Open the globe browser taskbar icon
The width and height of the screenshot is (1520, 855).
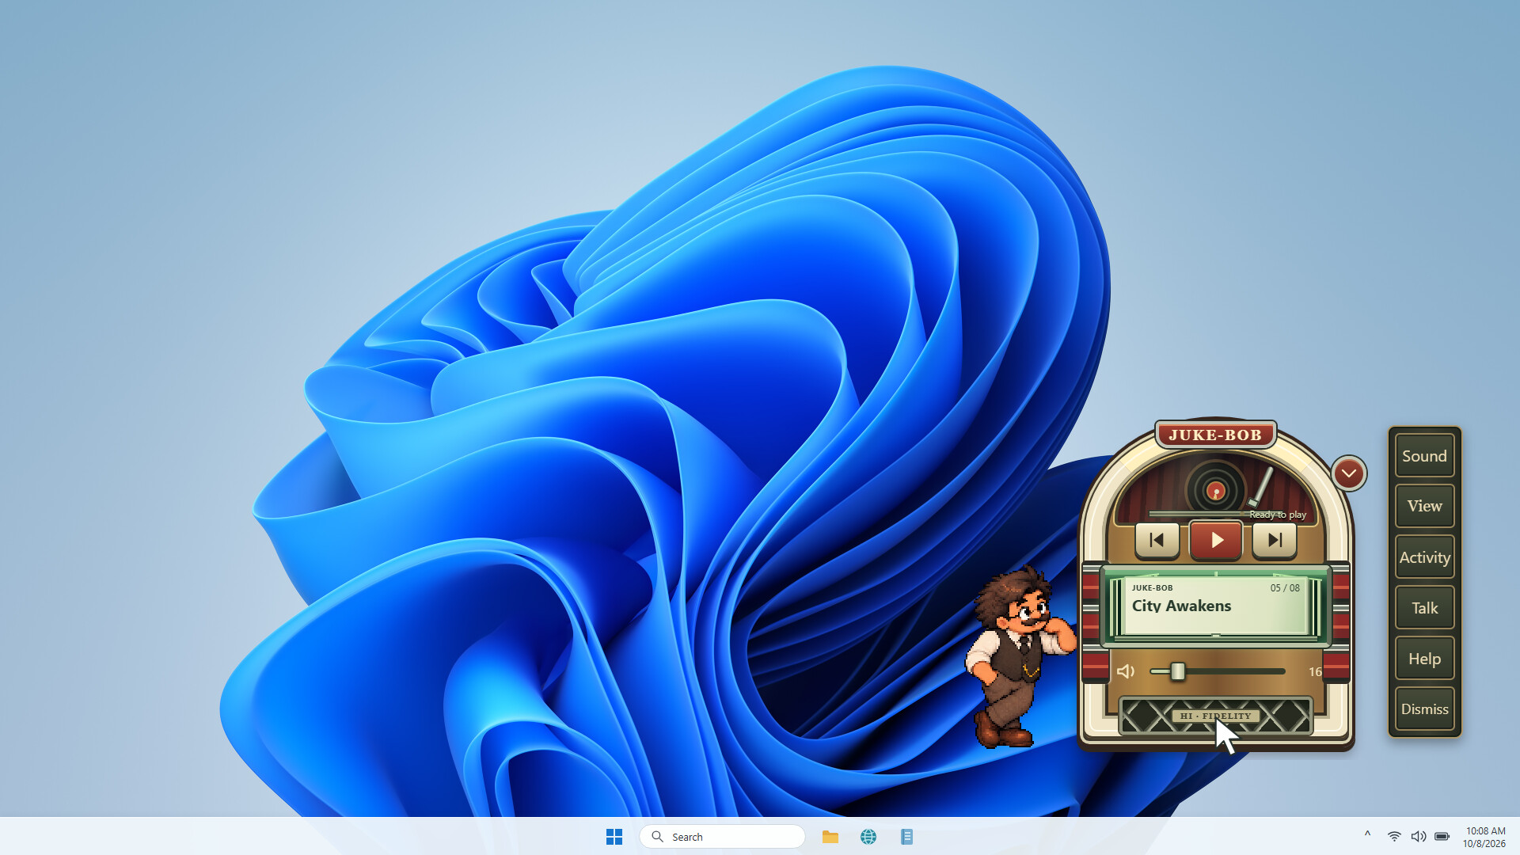[x=868, y=837]
